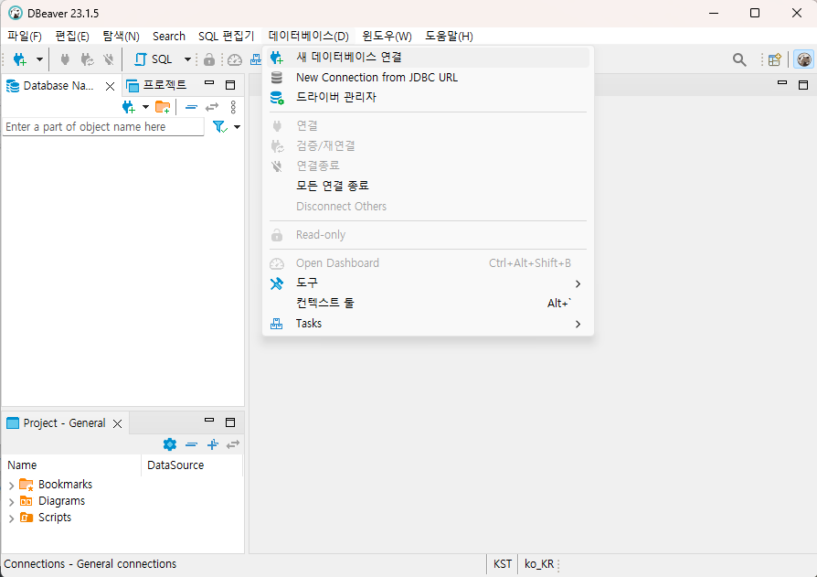Viewport: 817px width, 577px height.
Task: Click the new connection plug icon in main toolbar
Action: (x=19, y=59)
